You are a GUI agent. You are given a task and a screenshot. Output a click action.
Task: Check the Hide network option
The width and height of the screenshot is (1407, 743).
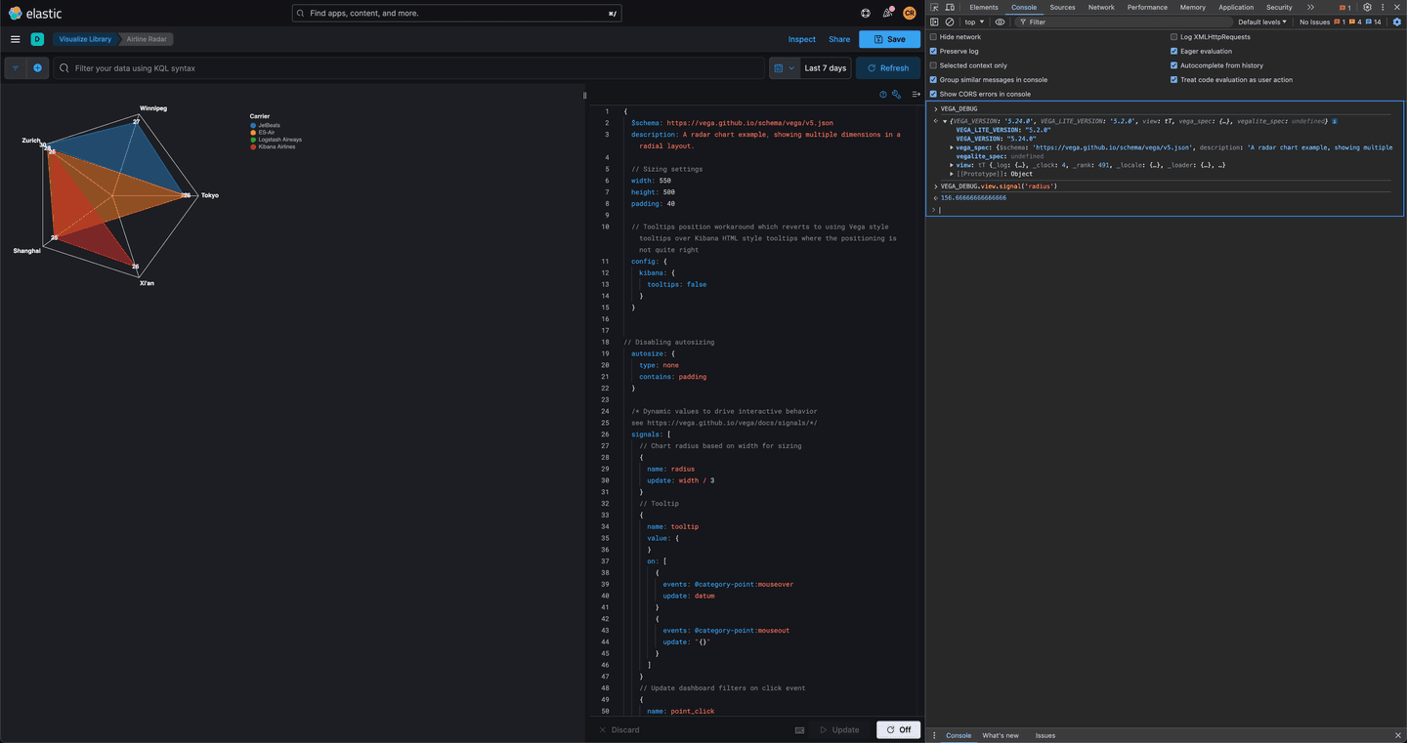(x=933, y=36)
